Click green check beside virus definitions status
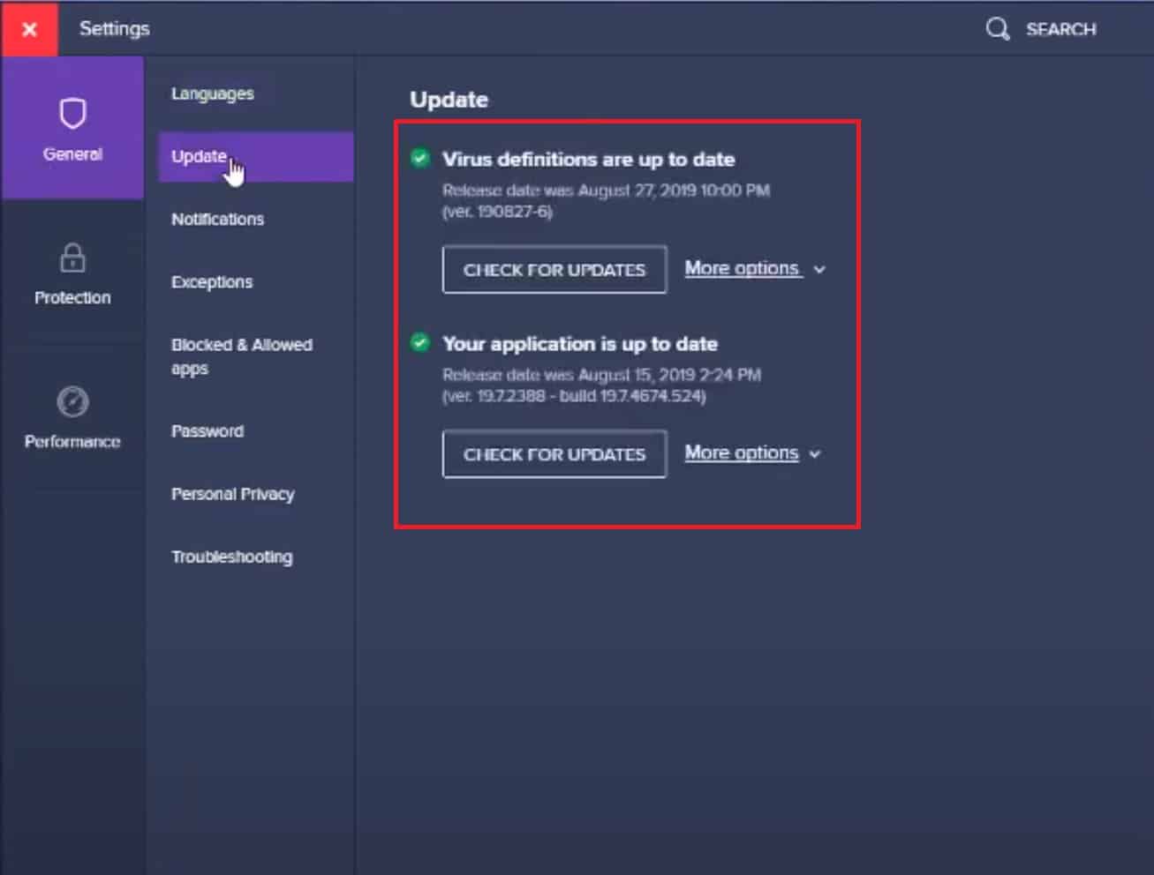 (x=420, y=158)
